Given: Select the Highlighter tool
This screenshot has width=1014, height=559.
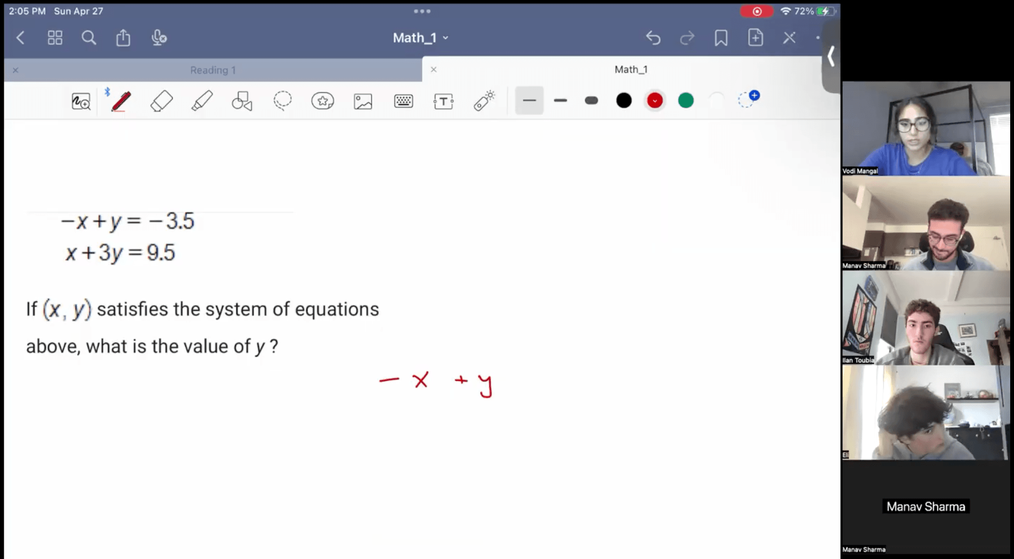Looking at the screenshot, I should tap(202, 101).
